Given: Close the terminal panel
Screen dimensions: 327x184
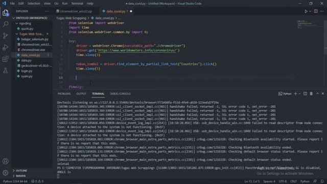Looking at the screenshot, I should pos(323,94).
